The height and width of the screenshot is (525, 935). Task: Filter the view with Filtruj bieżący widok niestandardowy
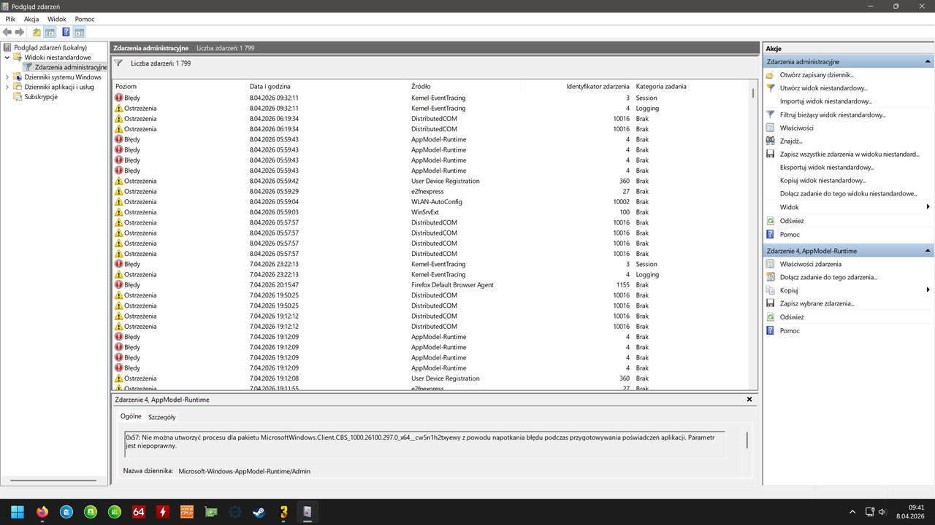click(833, 114)
